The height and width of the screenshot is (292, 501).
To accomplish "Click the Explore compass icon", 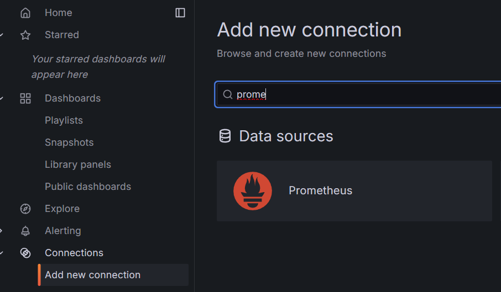I will 25,209.
